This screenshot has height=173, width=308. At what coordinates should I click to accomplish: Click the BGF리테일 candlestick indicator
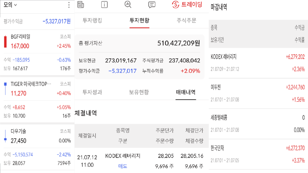5,41
